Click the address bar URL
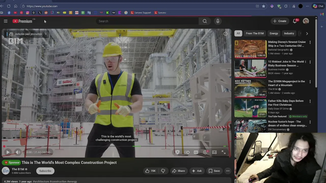Image resolution: width=326 pixels, height=183 pixels. point(42,6)
